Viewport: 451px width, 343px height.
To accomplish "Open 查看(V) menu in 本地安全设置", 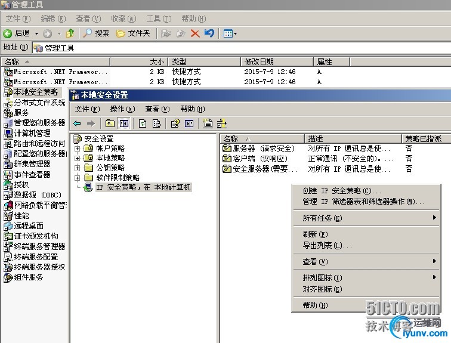I will (x=157, y=109).
